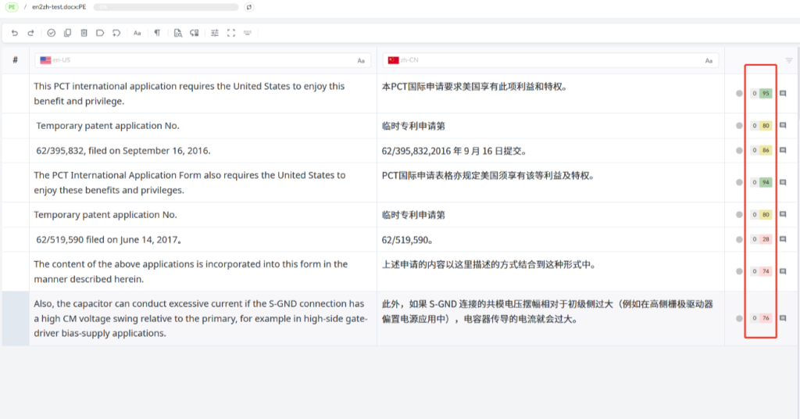Open the toolbar Aa change-case menu

pyautogui.click(x=137, y=33)
